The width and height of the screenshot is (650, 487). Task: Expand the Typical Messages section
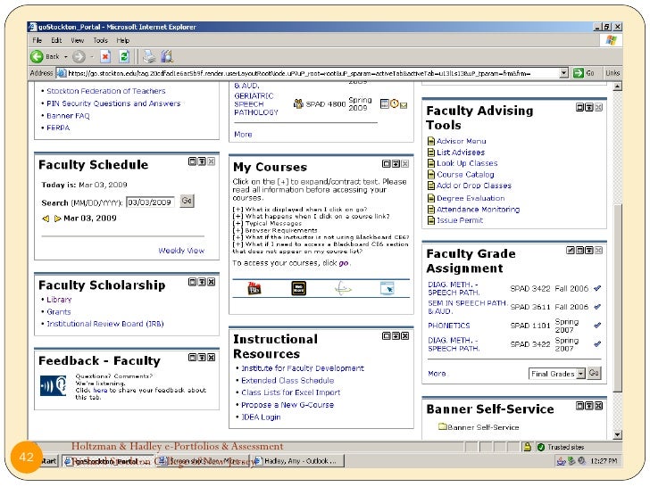[237, 223]
